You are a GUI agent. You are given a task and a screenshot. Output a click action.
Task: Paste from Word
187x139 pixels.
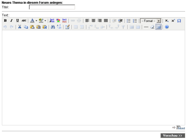[x=45, y=27]
